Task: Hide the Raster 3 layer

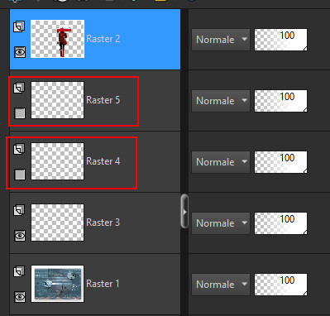Action: (x=20, y=236)
